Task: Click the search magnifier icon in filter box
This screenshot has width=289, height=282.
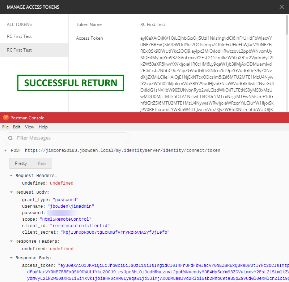Action: (x=10, y=138)
